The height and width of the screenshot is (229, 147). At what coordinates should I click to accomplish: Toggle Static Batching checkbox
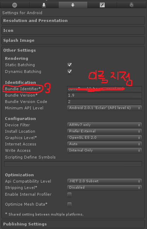click(x=69, y=65)
